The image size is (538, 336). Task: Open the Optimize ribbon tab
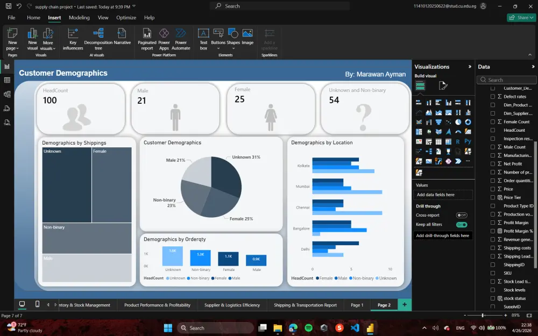tap(126, 18)
